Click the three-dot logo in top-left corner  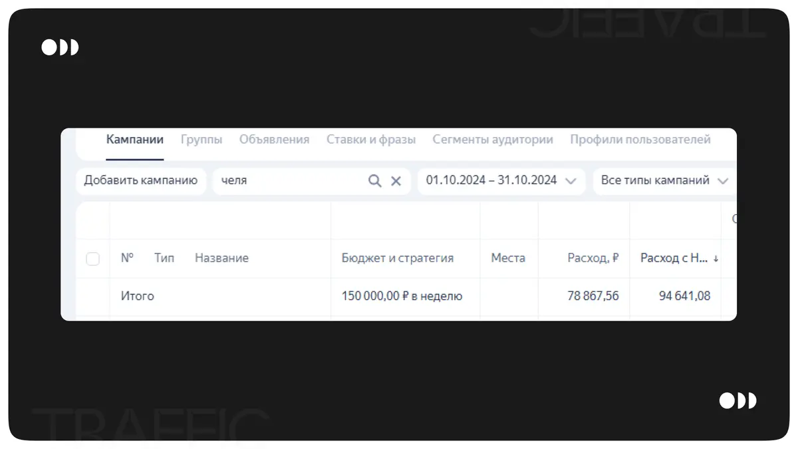point(60,47)
